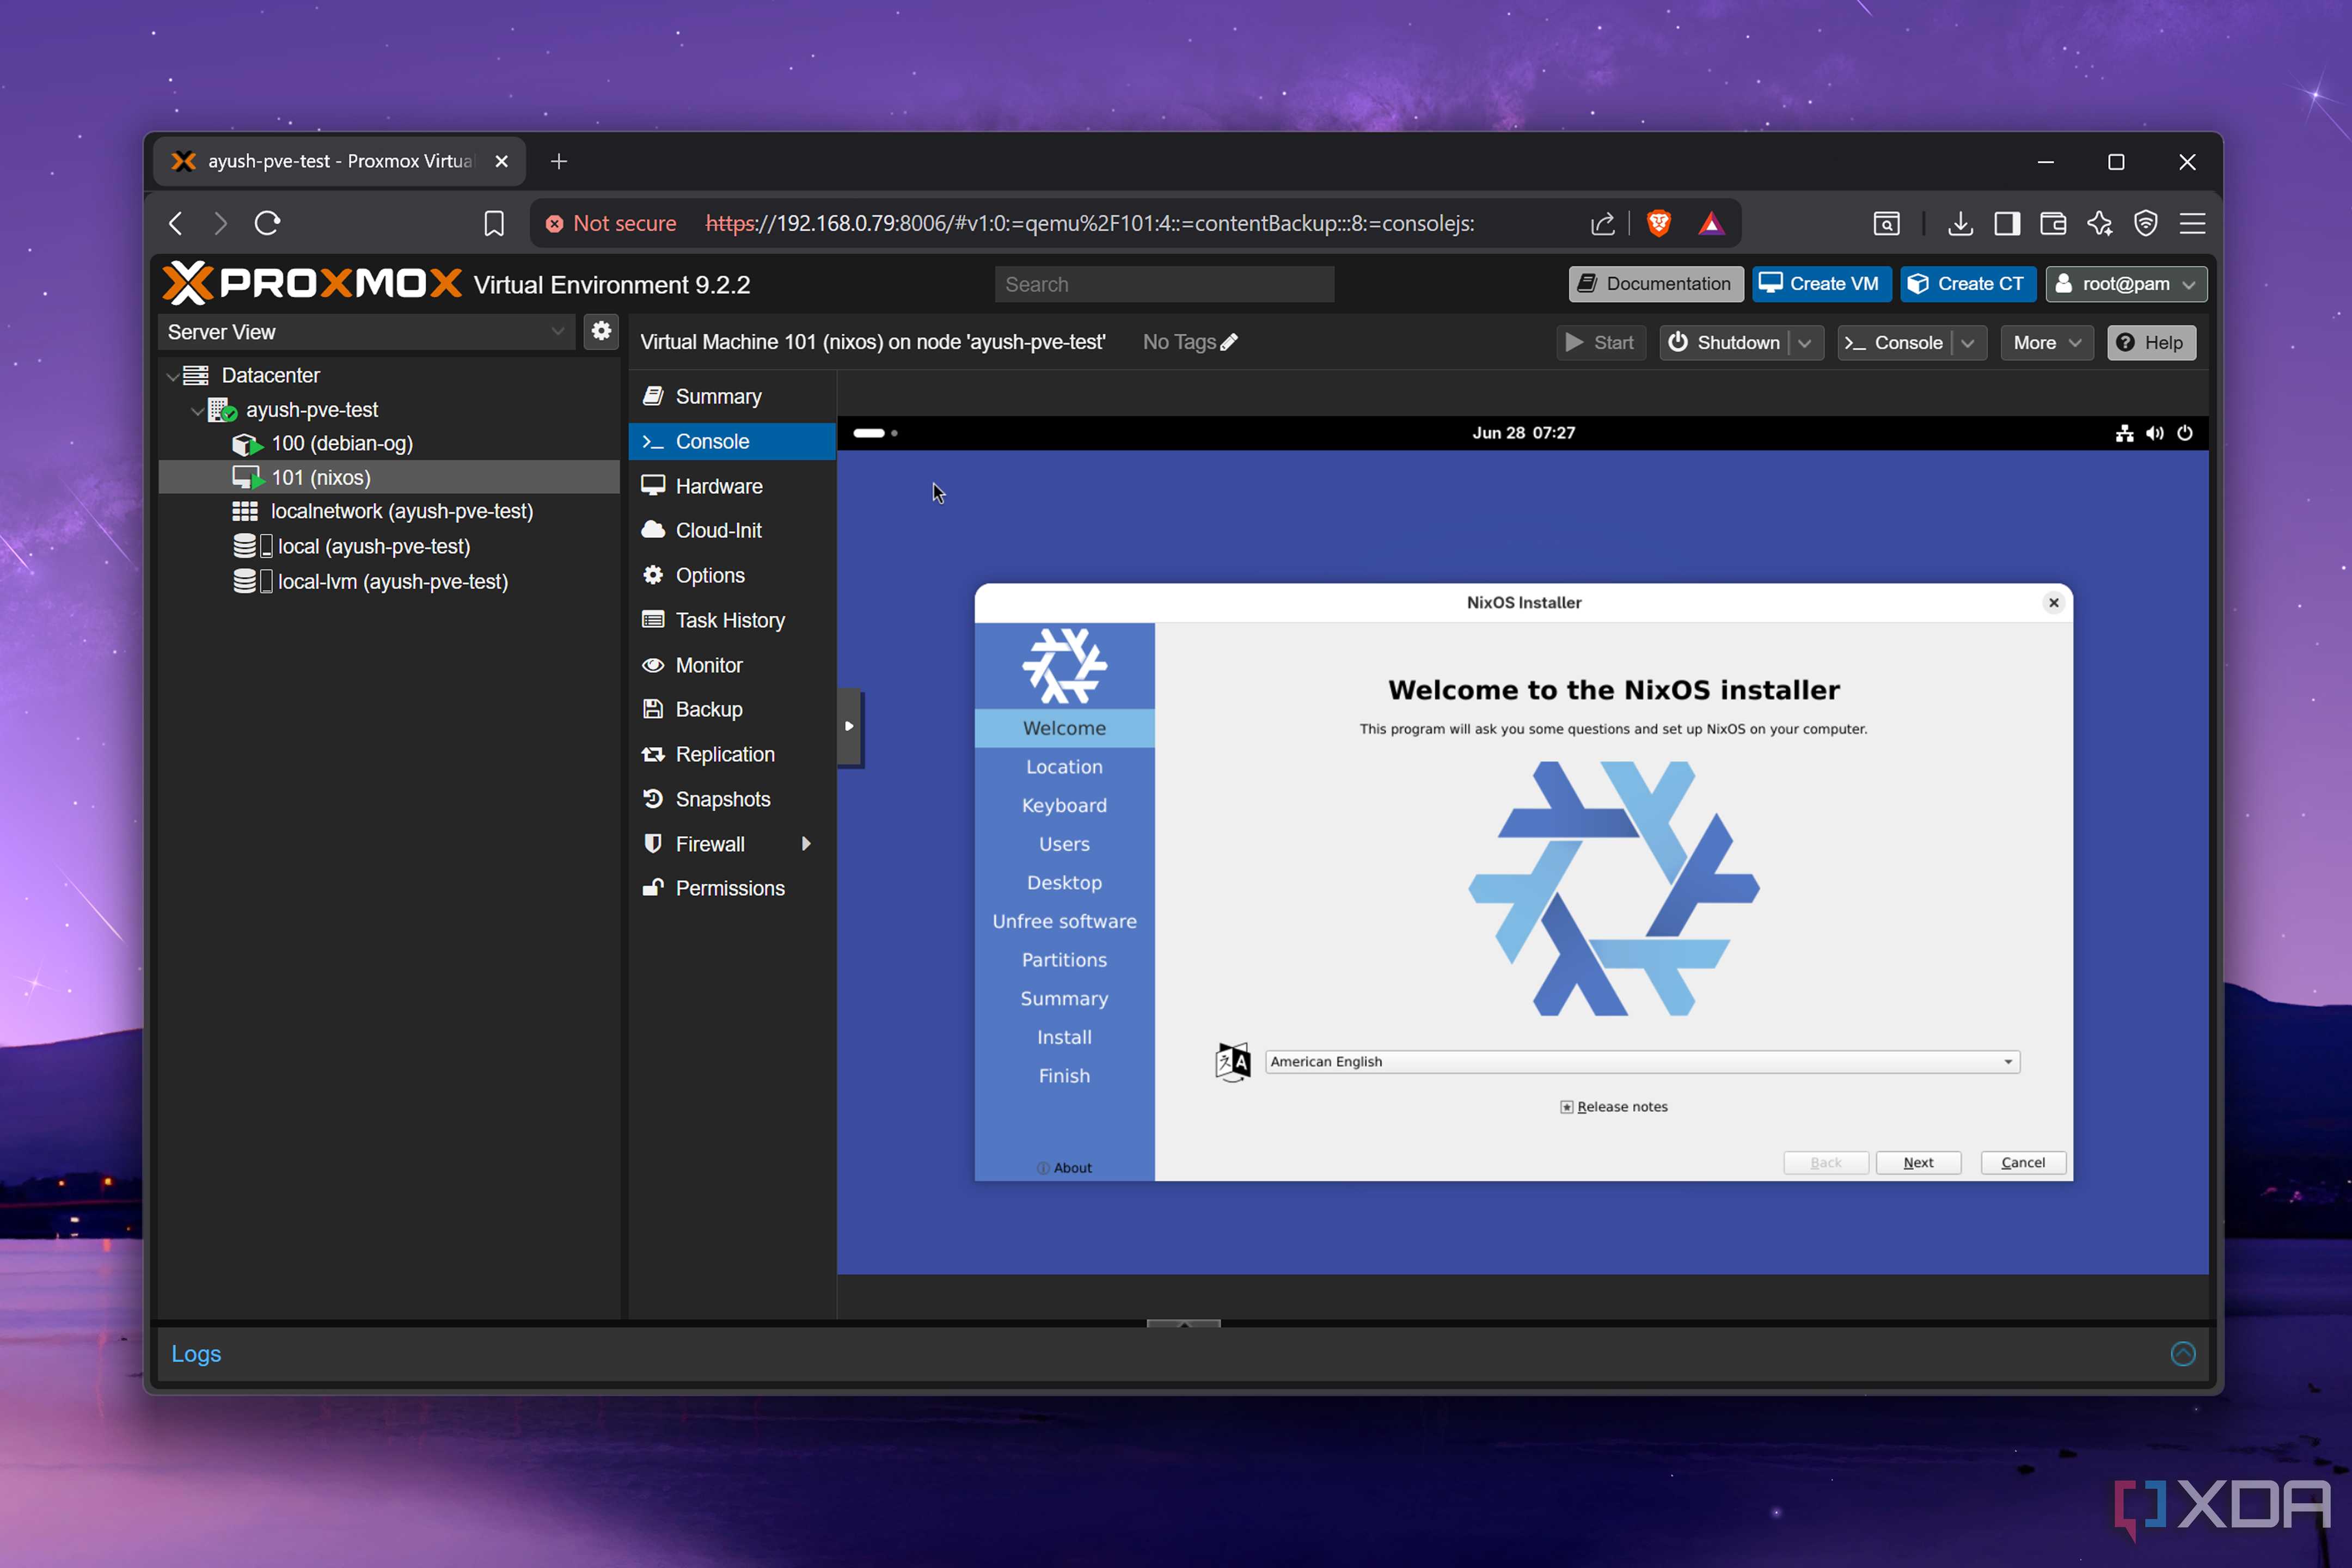Click the guest volume icon in VM top bar
The image size is (2352, 1568).
(2155, 433)
